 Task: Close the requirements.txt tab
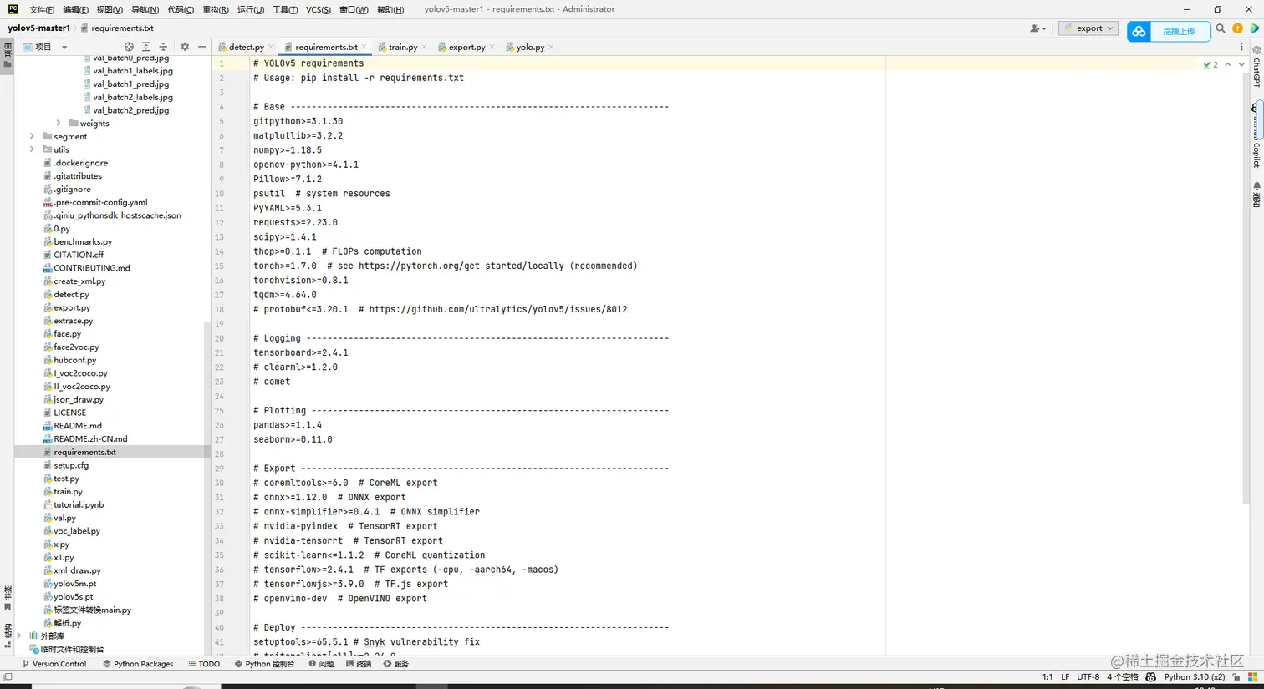pos(364,48)
